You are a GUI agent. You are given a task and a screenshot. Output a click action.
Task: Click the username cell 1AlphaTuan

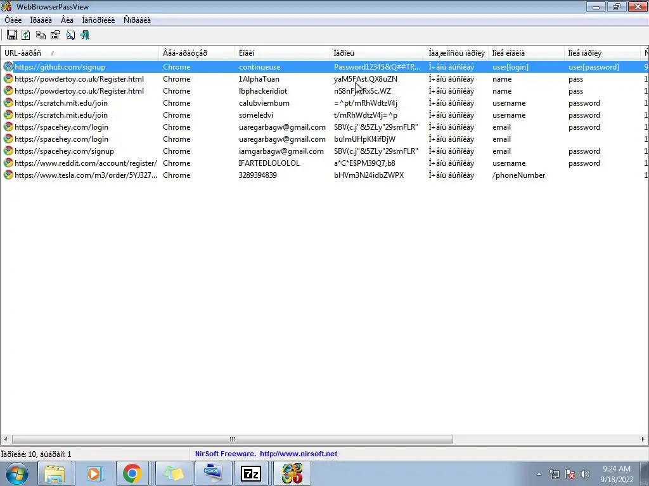259,78
